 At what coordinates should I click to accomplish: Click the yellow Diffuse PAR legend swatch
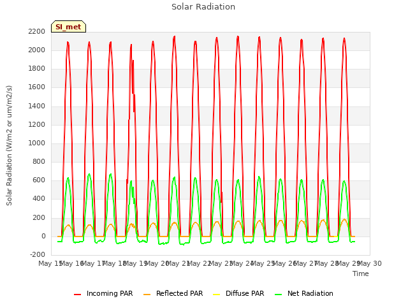click(217, 295)
